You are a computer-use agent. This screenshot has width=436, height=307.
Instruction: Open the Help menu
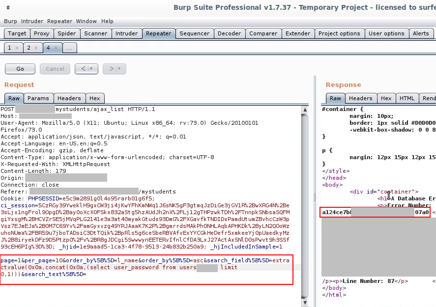(x=107, y=21)
